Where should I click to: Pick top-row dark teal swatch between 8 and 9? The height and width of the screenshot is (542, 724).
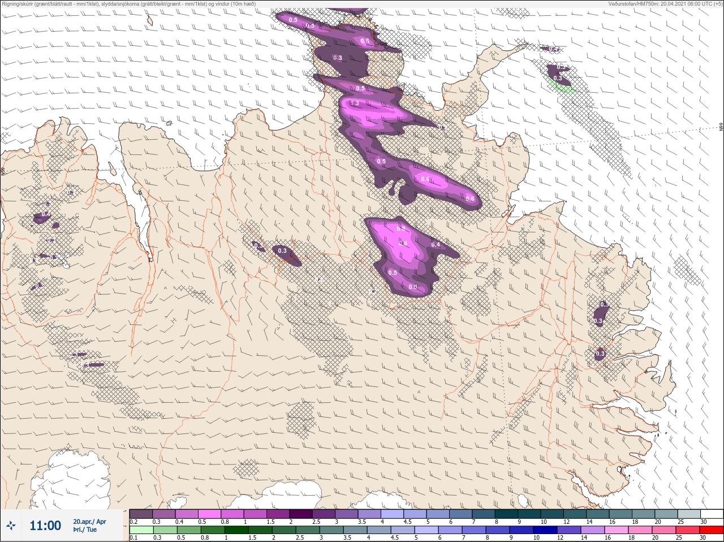507,514
